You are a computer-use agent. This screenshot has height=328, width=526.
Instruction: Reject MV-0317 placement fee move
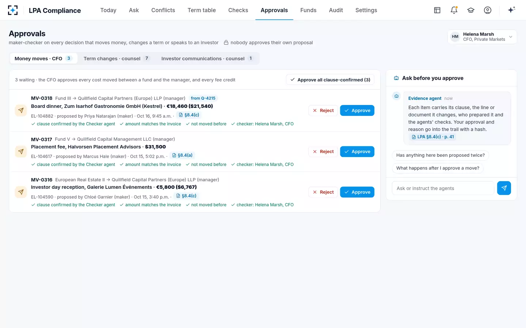pos(323,152)
